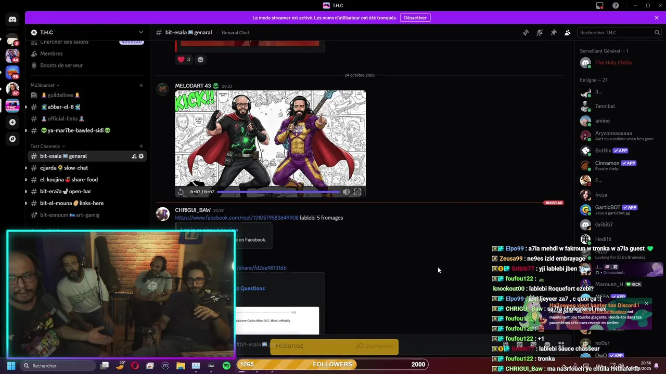Open Task View on the taskbar
This screenshot has height=374, width=666.
(x=105, y=366)
